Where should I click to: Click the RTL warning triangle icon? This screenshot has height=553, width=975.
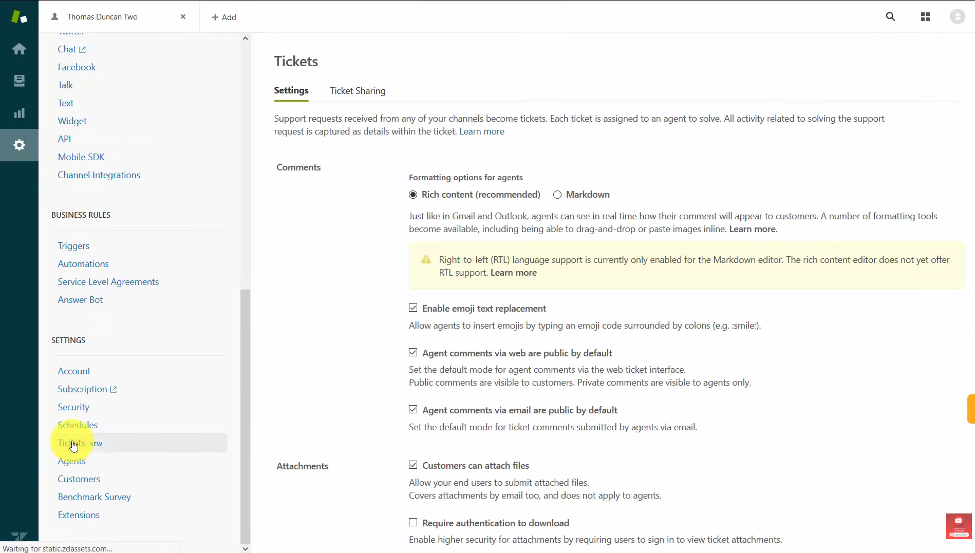pos(426,259)
